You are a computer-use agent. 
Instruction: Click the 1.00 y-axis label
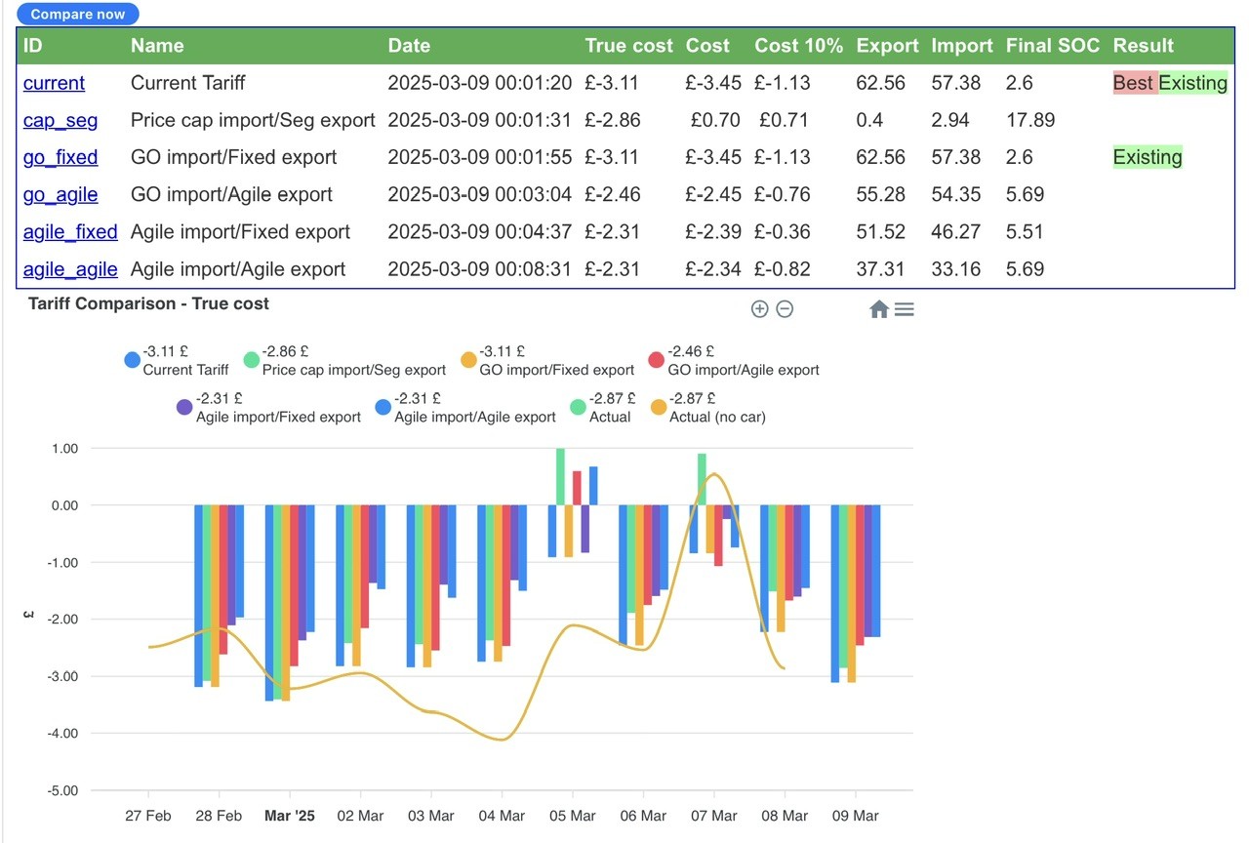tap(64, 448)
